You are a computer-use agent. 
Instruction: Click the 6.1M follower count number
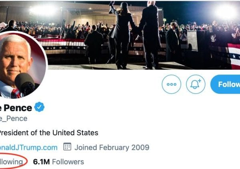(42, 161)
